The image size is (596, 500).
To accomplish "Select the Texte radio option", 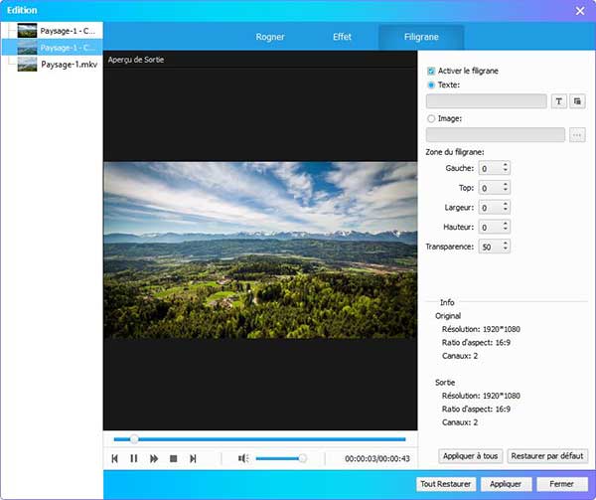I will pyautogui.click(x=431, y=85).
